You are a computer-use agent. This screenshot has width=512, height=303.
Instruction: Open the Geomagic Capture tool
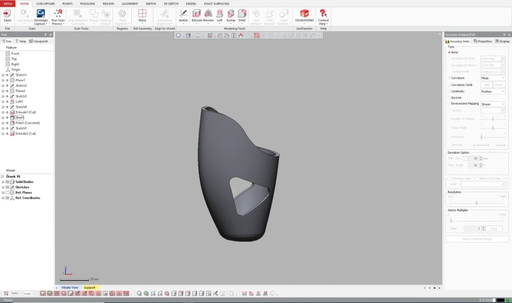coord(40,17)
